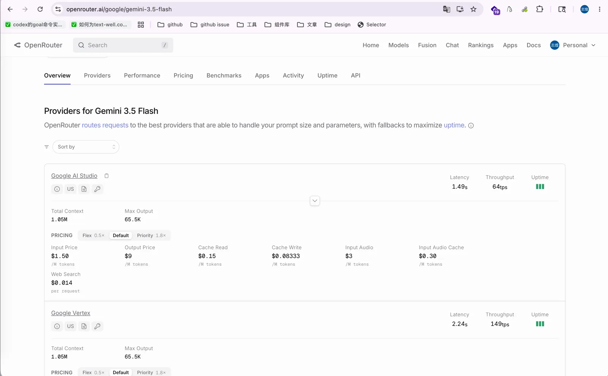Open the document icon under Google AI Studio

tap(84, 189)
